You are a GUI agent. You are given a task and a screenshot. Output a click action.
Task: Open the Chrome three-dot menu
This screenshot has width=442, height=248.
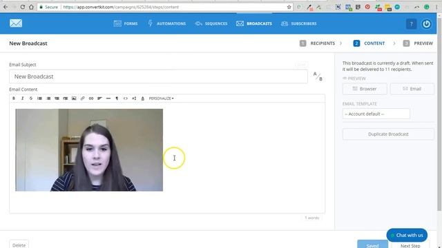(436, 7)
